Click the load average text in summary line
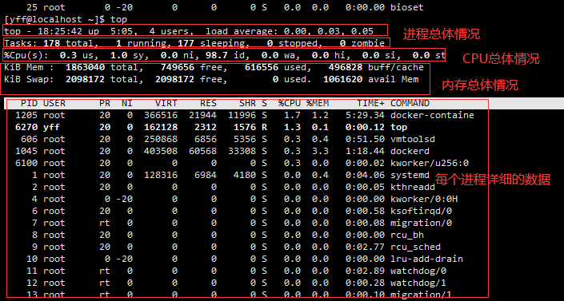This screenshot has height=301, width=564. point(290,32)
